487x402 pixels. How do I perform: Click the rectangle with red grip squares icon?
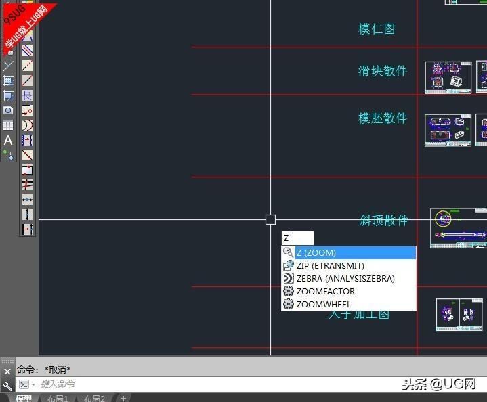tap(27, 170)
